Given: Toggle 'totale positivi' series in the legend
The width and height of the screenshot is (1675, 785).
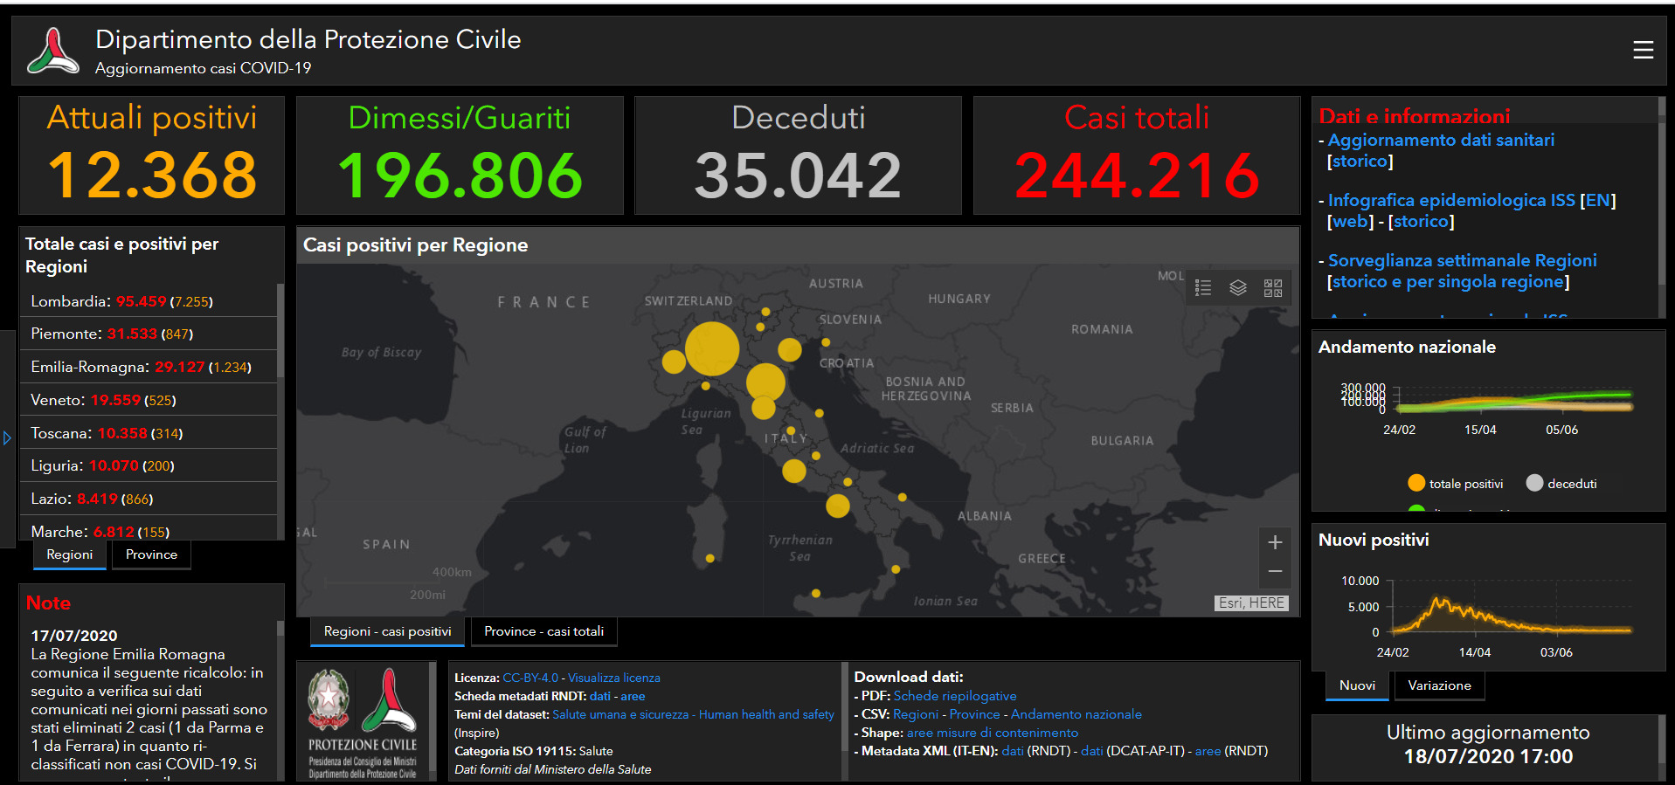Looking at the screenshot, I should [x=1456, y=484].
